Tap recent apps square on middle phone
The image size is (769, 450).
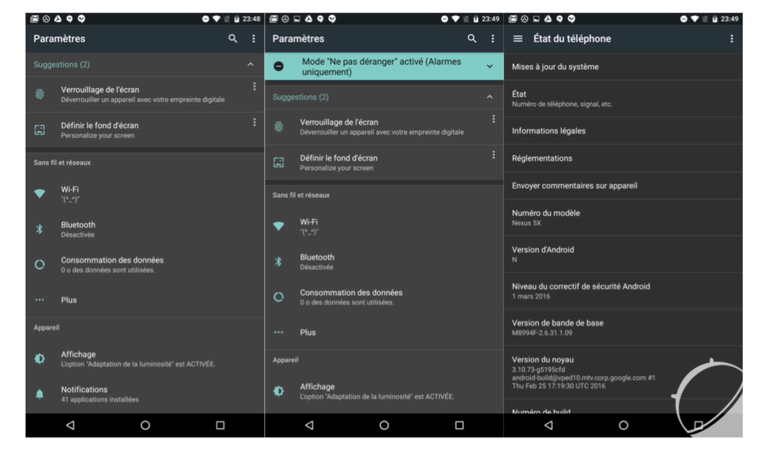[459, 425]
